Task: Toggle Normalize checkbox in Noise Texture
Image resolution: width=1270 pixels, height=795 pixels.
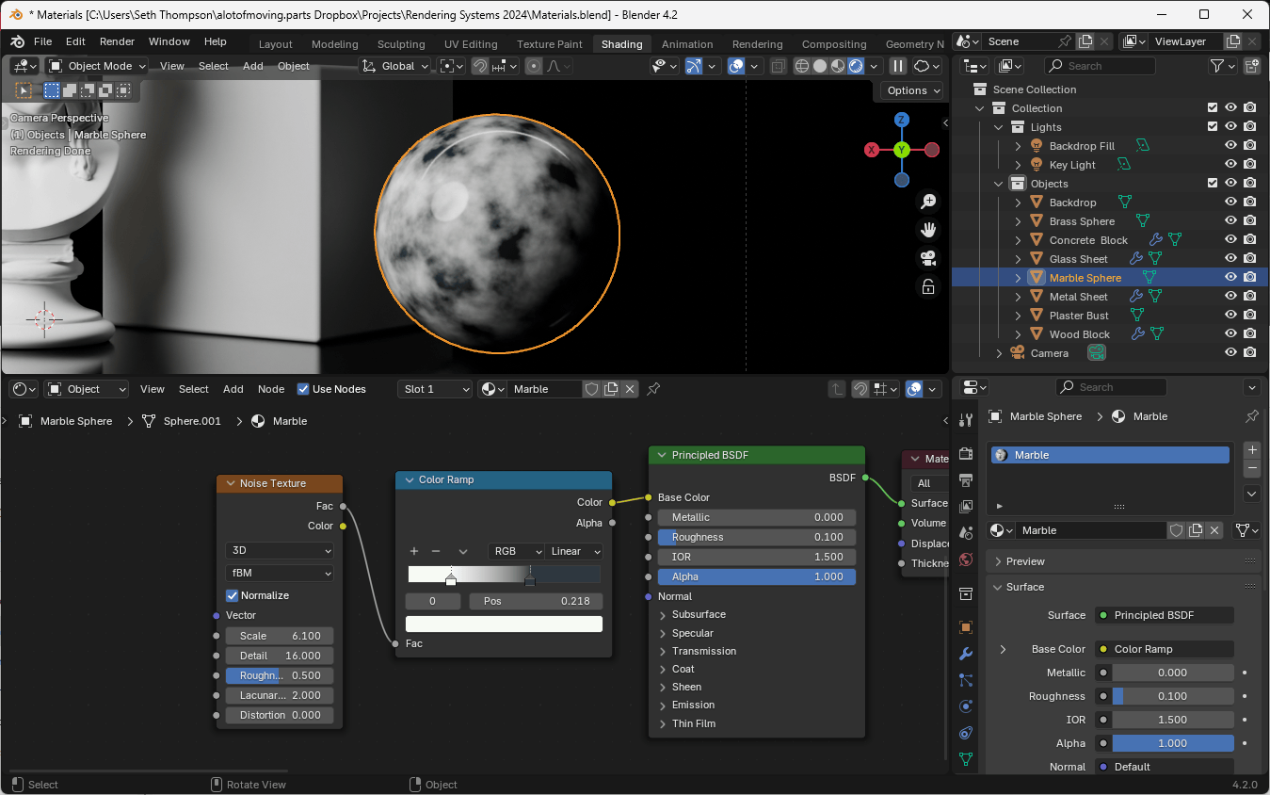Action: (232, 595)
